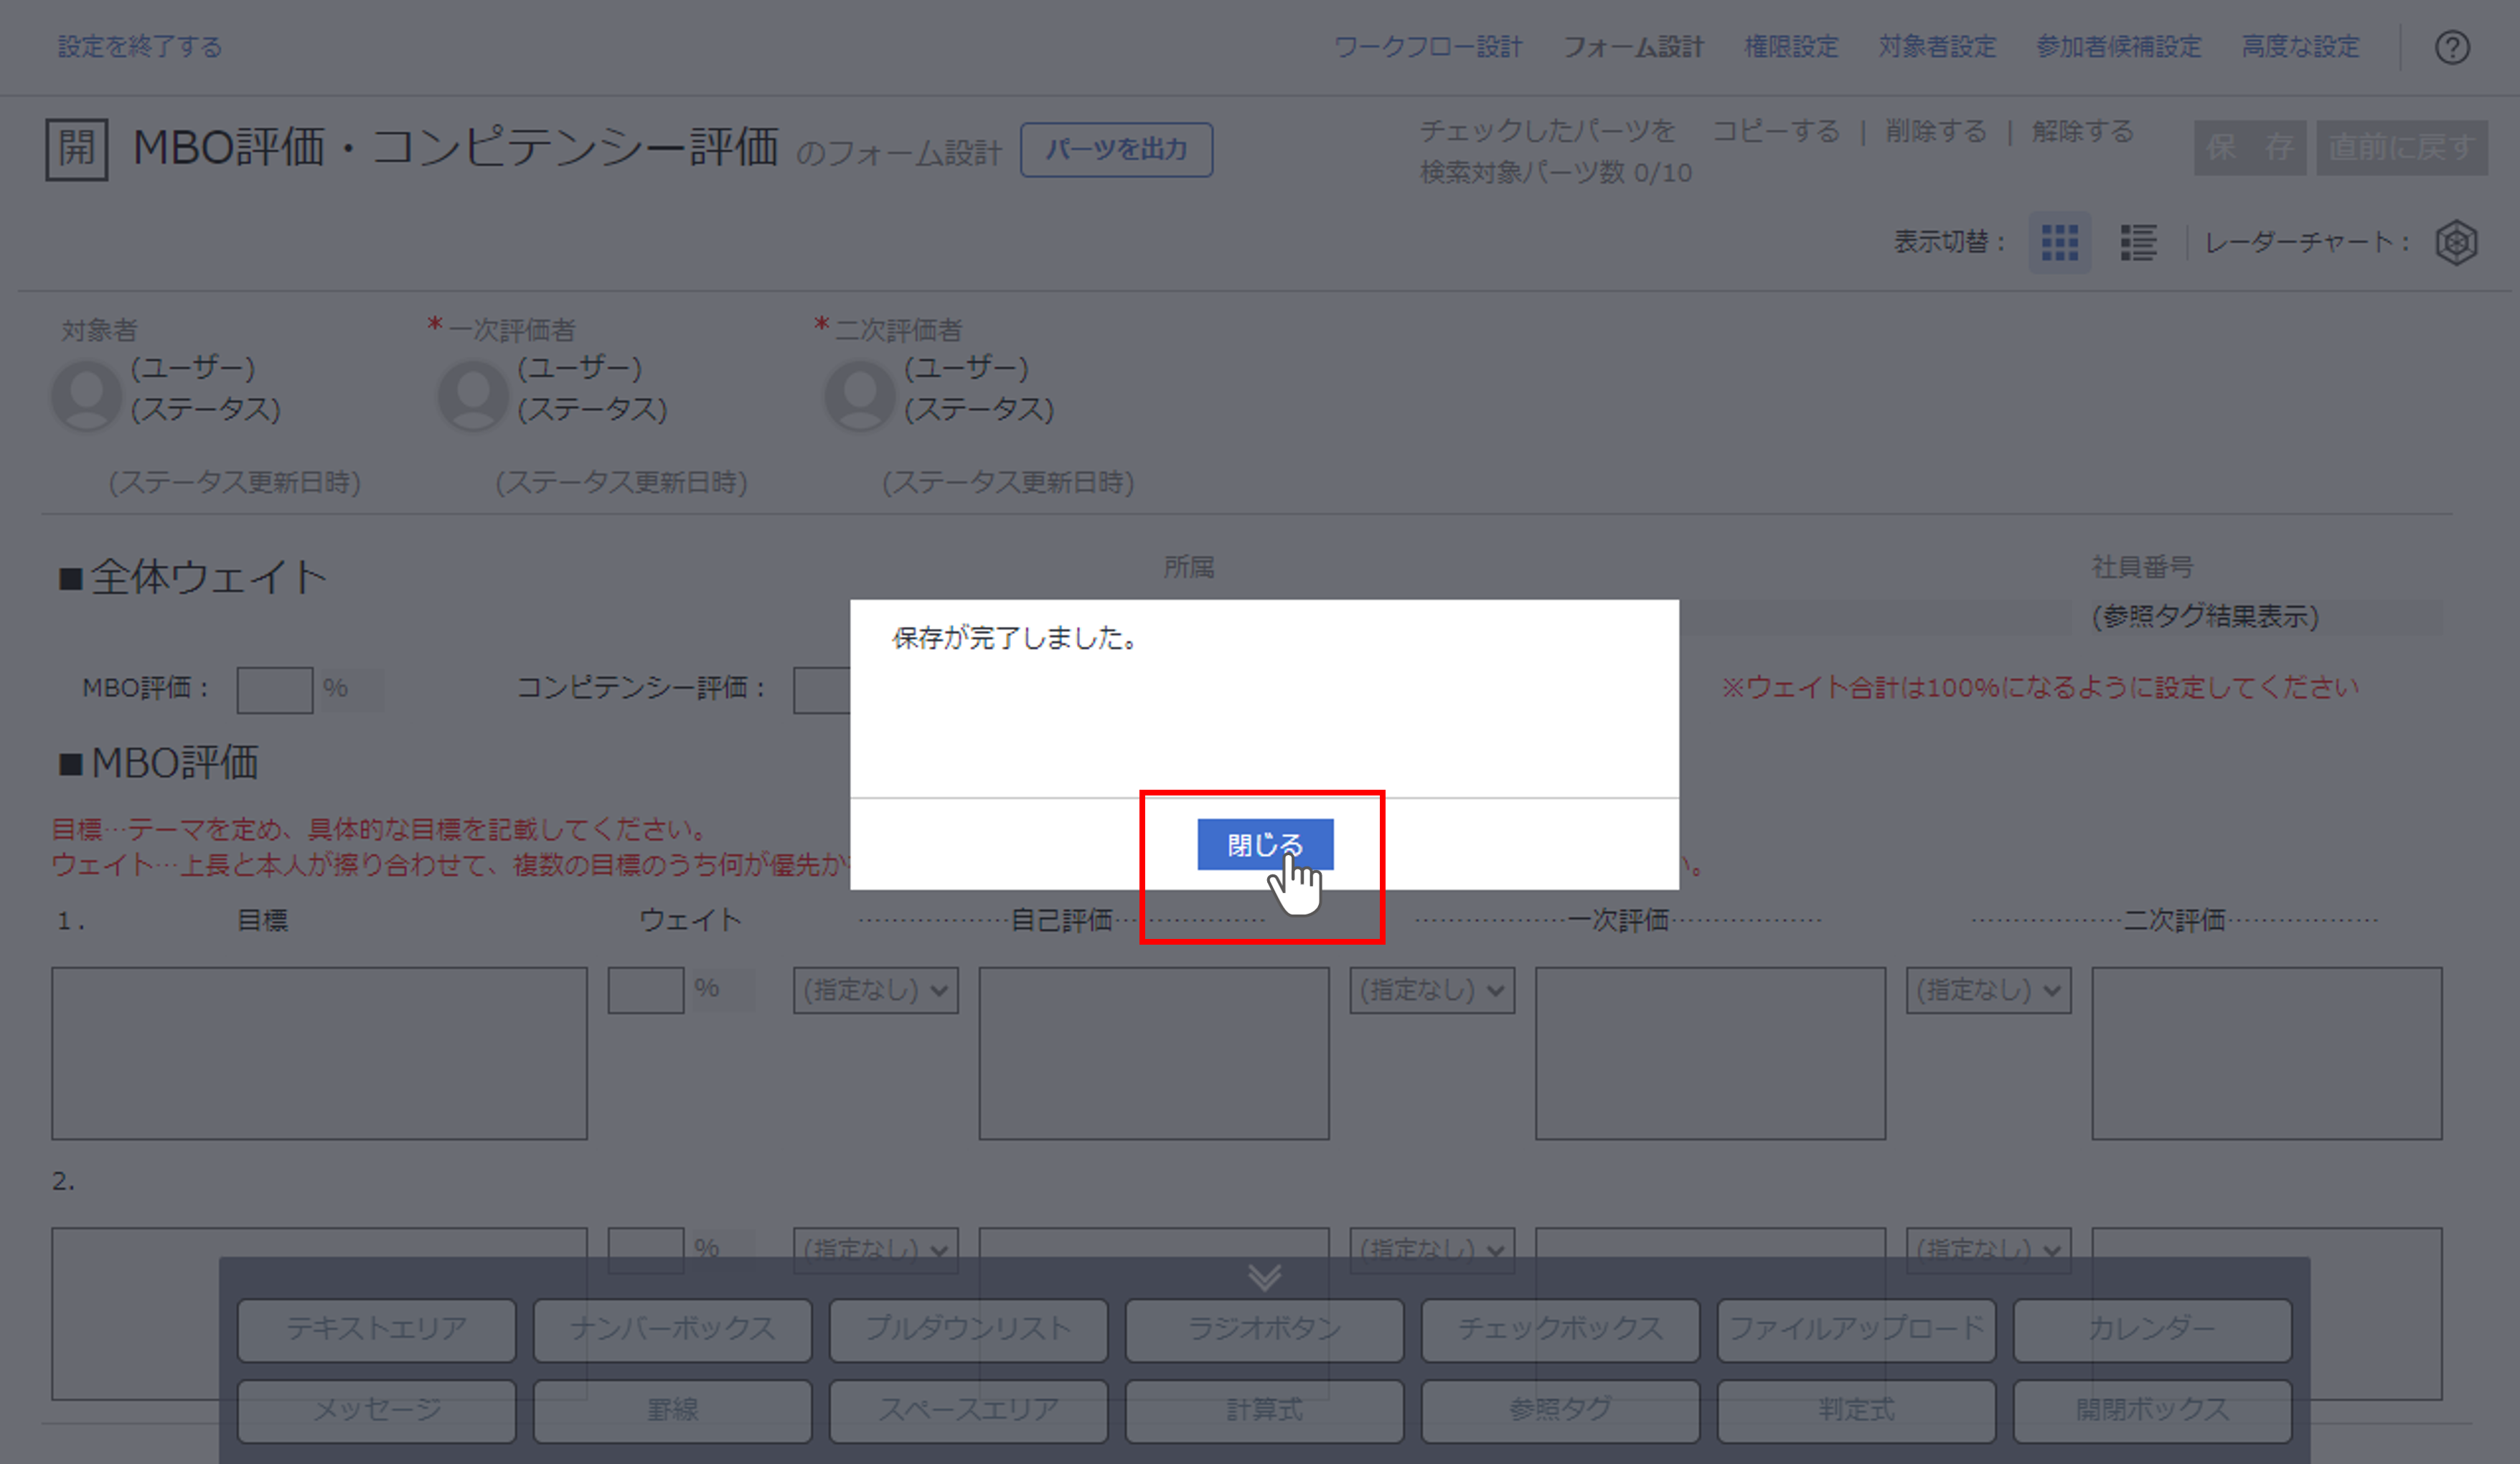This screenshot has width=2520, height=1464.
Task: Open goal 1 一次評価 rating dropdown
Action: tap(1432, 990)
